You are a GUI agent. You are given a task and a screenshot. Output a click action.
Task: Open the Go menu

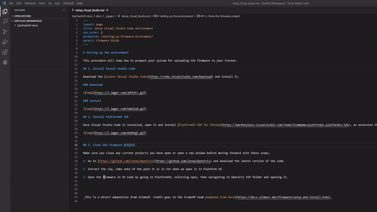pyautogui.click(x=50, y=3)
